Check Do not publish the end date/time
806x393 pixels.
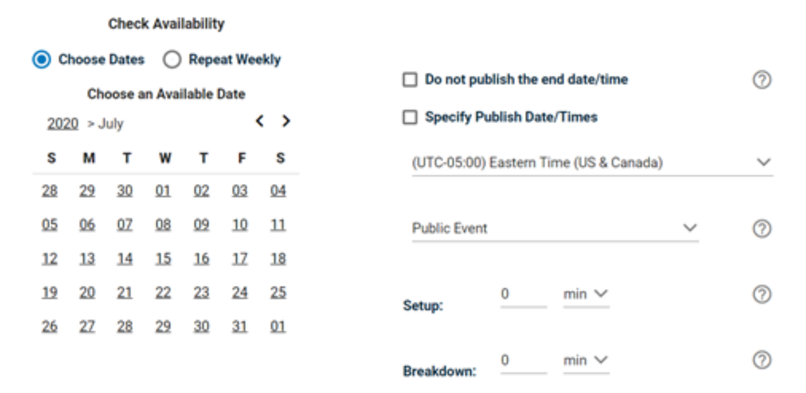tap(410, 80)
